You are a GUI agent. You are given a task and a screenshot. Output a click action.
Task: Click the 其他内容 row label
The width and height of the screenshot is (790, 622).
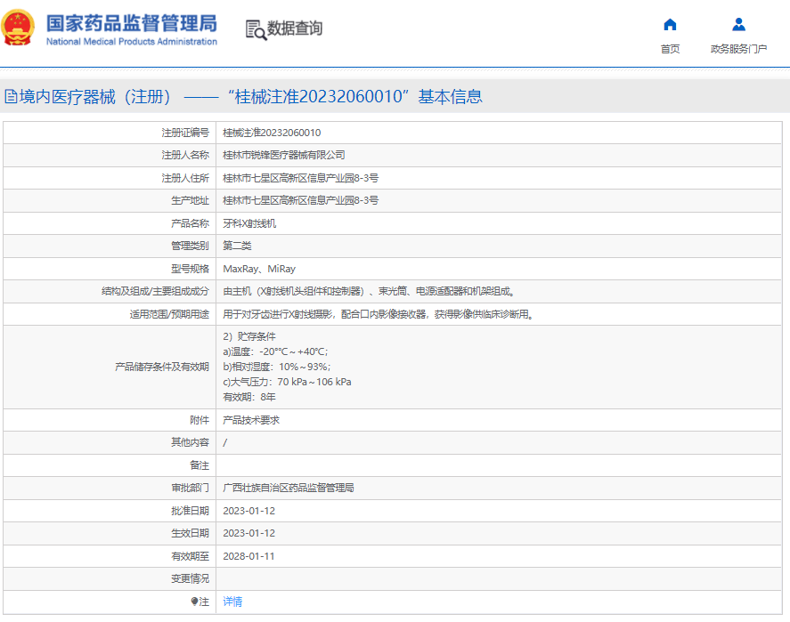pos(190,442)
